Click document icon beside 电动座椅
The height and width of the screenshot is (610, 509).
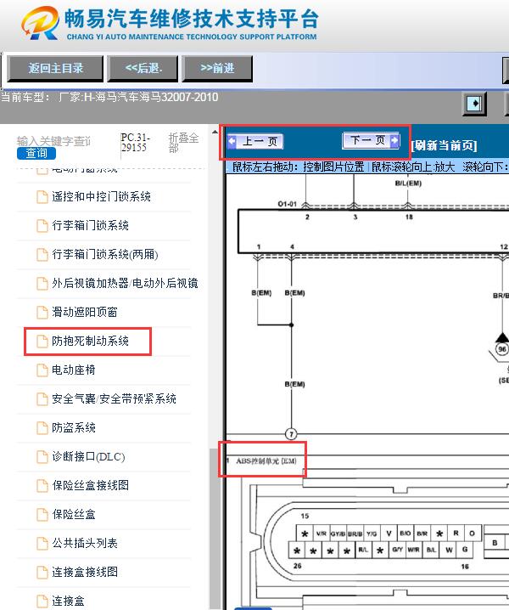tap(42, 370)
